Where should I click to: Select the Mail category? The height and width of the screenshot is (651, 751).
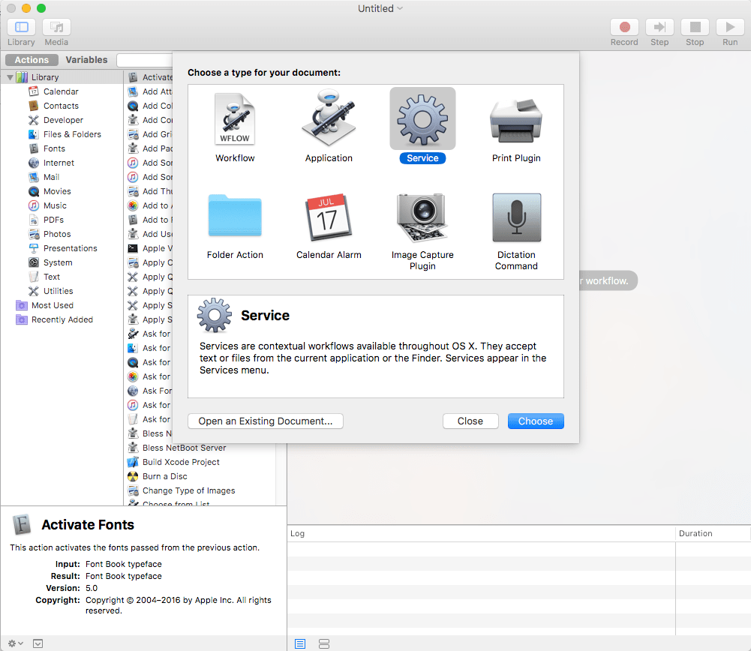click(x=51, y=177)
